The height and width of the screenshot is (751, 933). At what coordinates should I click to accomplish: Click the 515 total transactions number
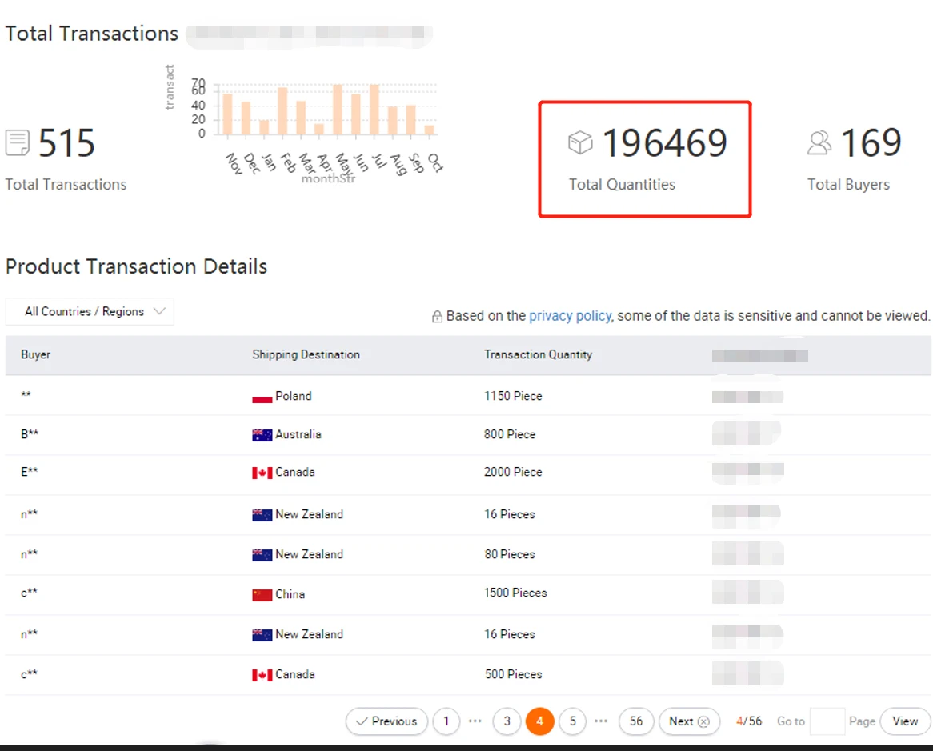pos(66,142)
